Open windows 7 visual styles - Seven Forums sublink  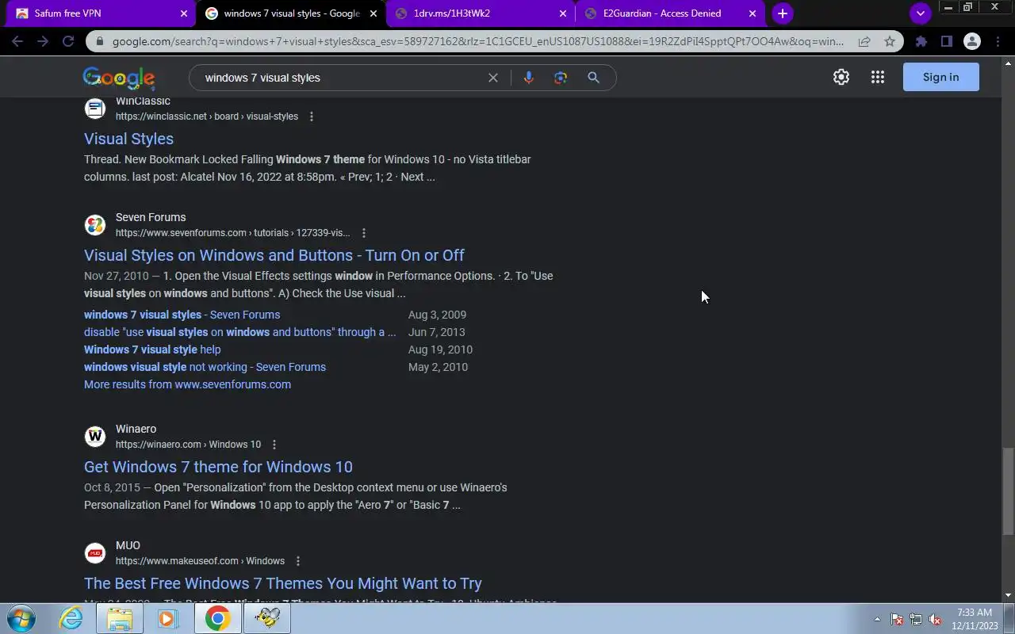[182, 315]
